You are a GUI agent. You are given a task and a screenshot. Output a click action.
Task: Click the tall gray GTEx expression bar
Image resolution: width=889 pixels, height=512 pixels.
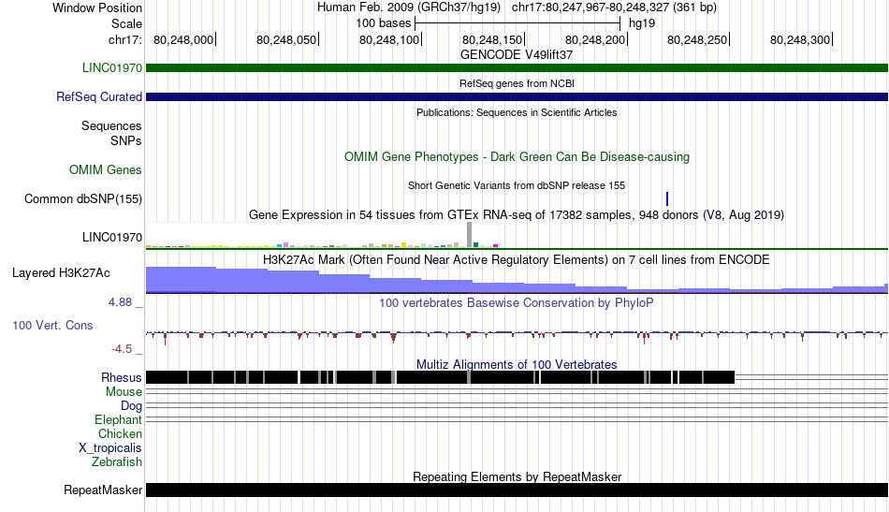(470, 235)
